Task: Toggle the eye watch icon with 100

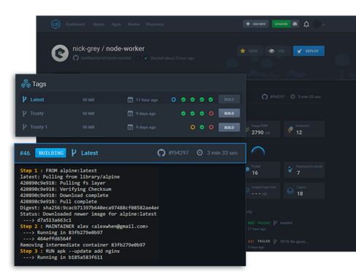Action: point(271,51)
